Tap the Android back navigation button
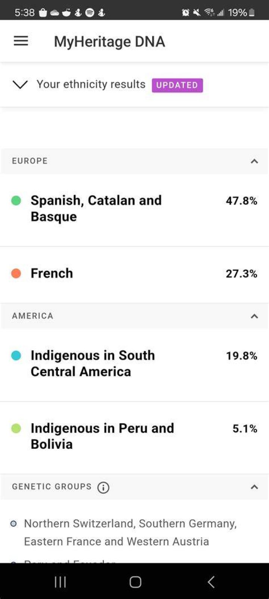Image resolution: width=269 pixels, height=599 pixels. point(211,582)
